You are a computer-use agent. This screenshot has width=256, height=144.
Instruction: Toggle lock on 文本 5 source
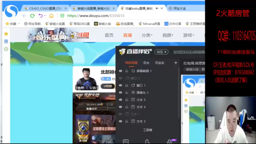[126, 100]
